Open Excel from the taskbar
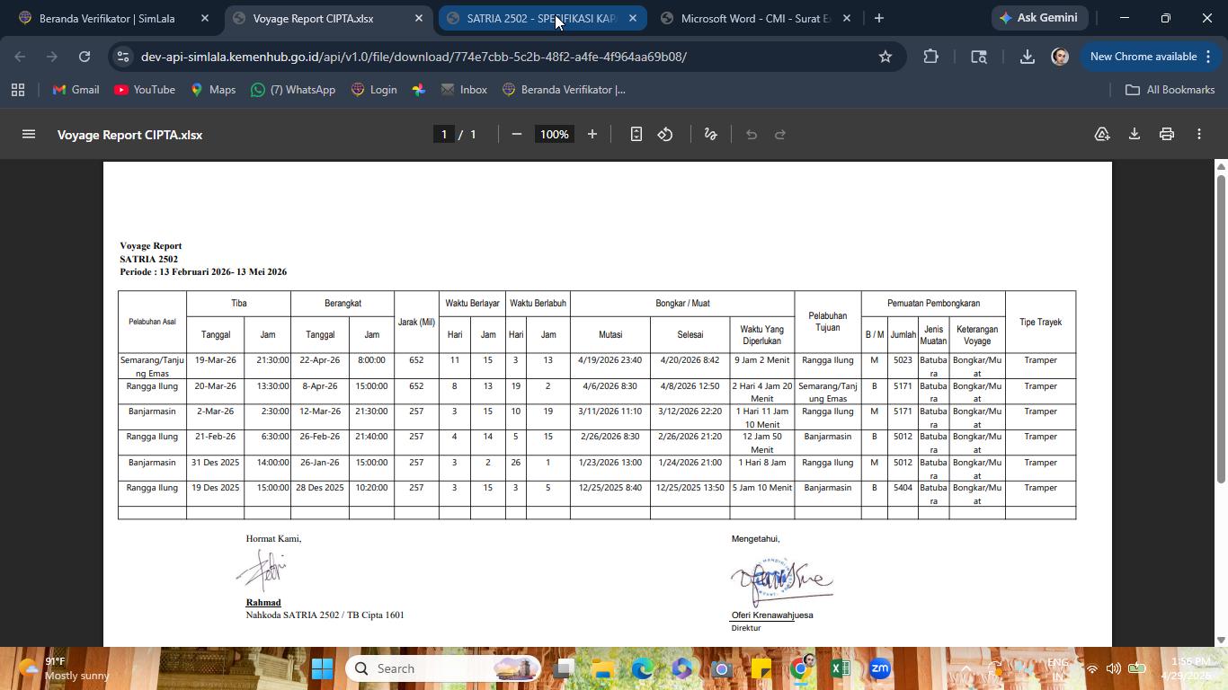Viewport: 1228px width, 690px height. 841,668
